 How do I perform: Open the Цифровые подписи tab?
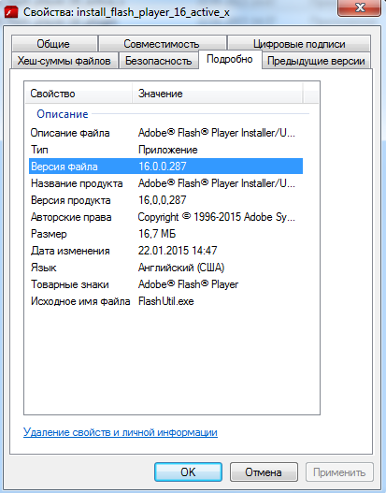[x=299, y=44]
